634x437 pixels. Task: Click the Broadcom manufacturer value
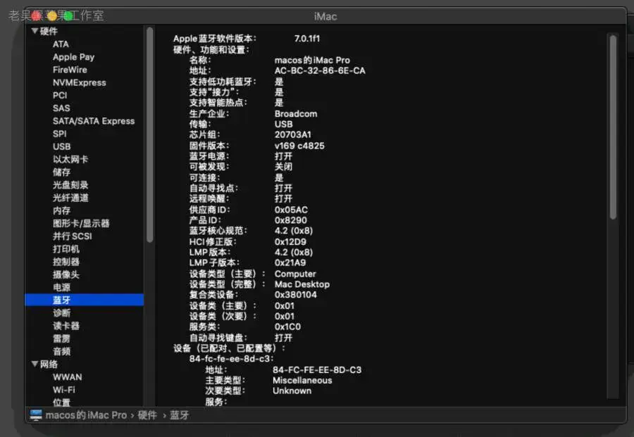click(x=296, y=114)
